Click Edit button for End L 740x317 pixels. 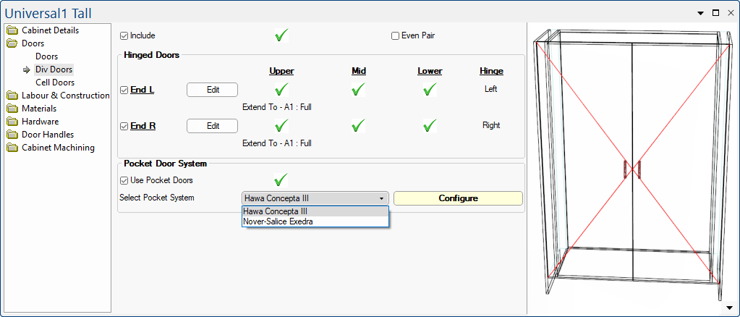(x=212, y=90)
